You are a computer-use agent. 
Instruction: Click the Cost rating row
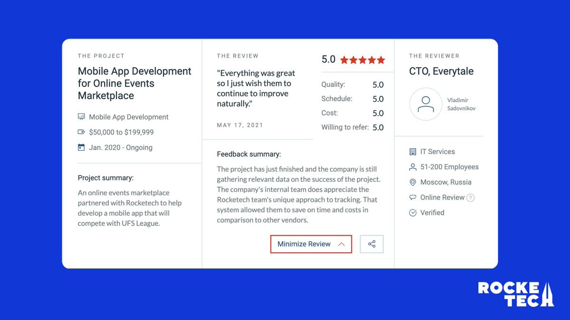[x=352, y=113]
